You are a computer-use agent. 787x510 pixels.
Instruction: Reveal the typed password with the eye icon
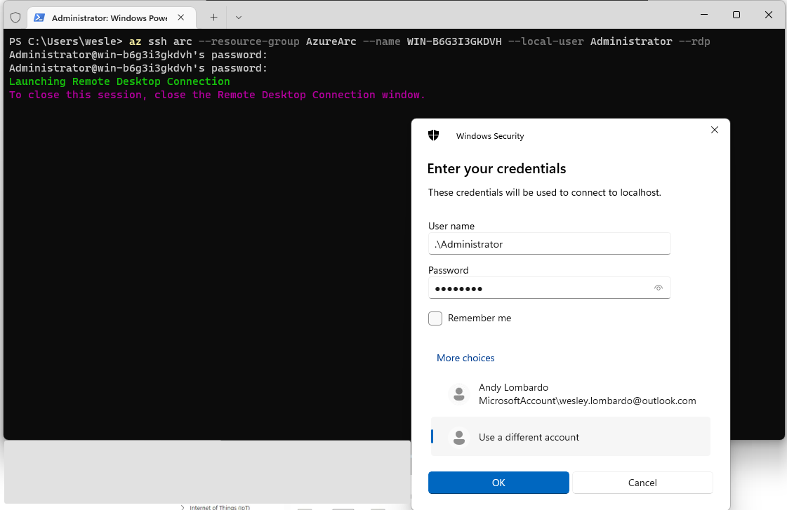point(659,288)
